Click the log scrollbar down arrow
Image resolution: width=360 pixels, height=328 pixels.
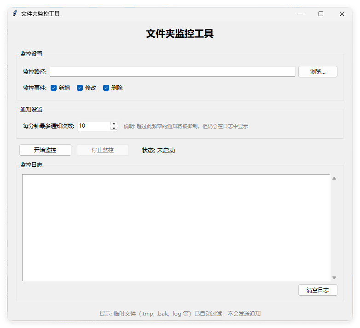(334, 277)
